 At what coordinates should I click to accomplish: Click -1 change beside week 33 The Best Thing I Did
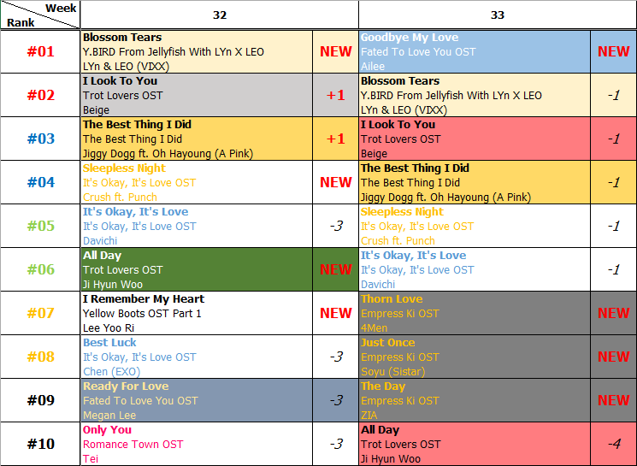point(613,182)
